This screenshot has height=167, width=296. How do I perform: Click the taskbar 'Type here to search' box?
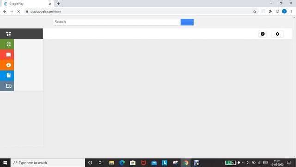pyautogui.click(x=48, y=163)
